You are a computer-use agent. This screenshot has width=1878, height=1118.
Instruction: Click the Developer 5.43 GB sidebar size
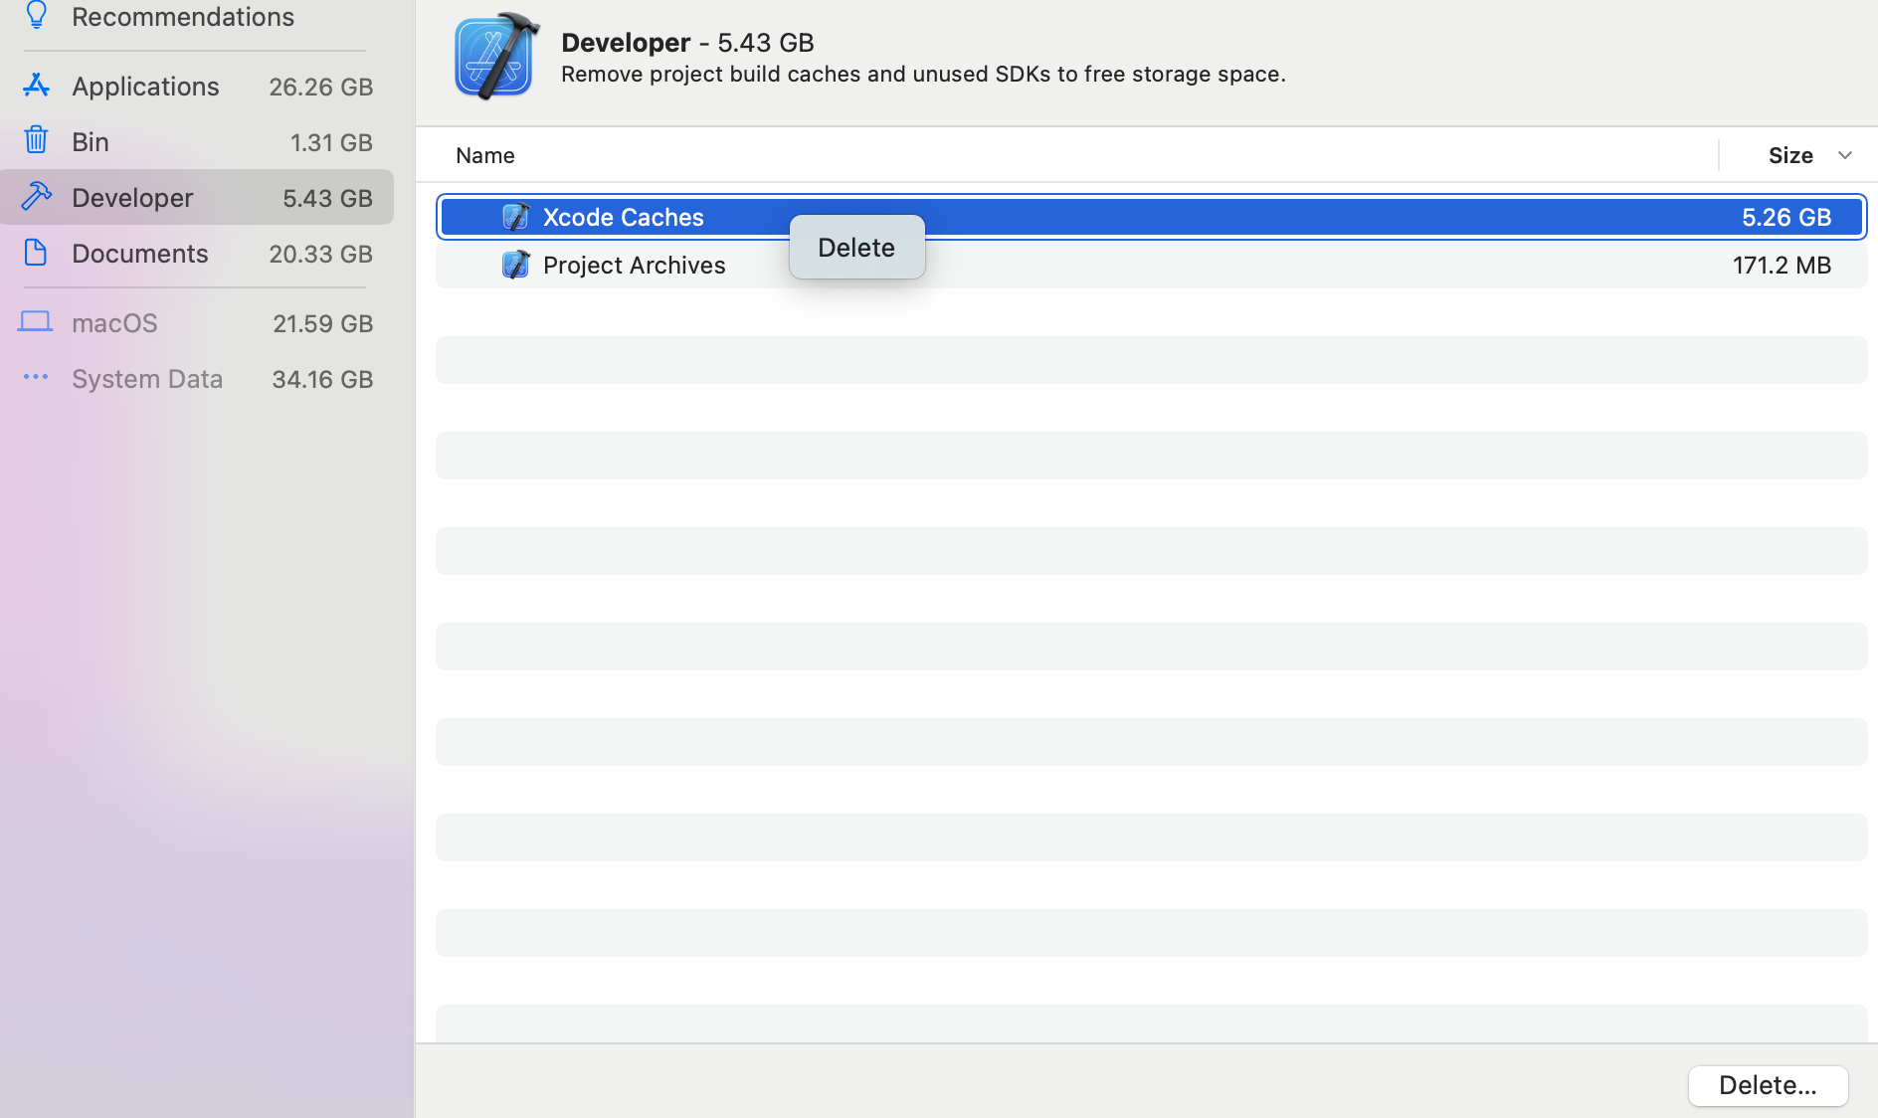(327, 198)
